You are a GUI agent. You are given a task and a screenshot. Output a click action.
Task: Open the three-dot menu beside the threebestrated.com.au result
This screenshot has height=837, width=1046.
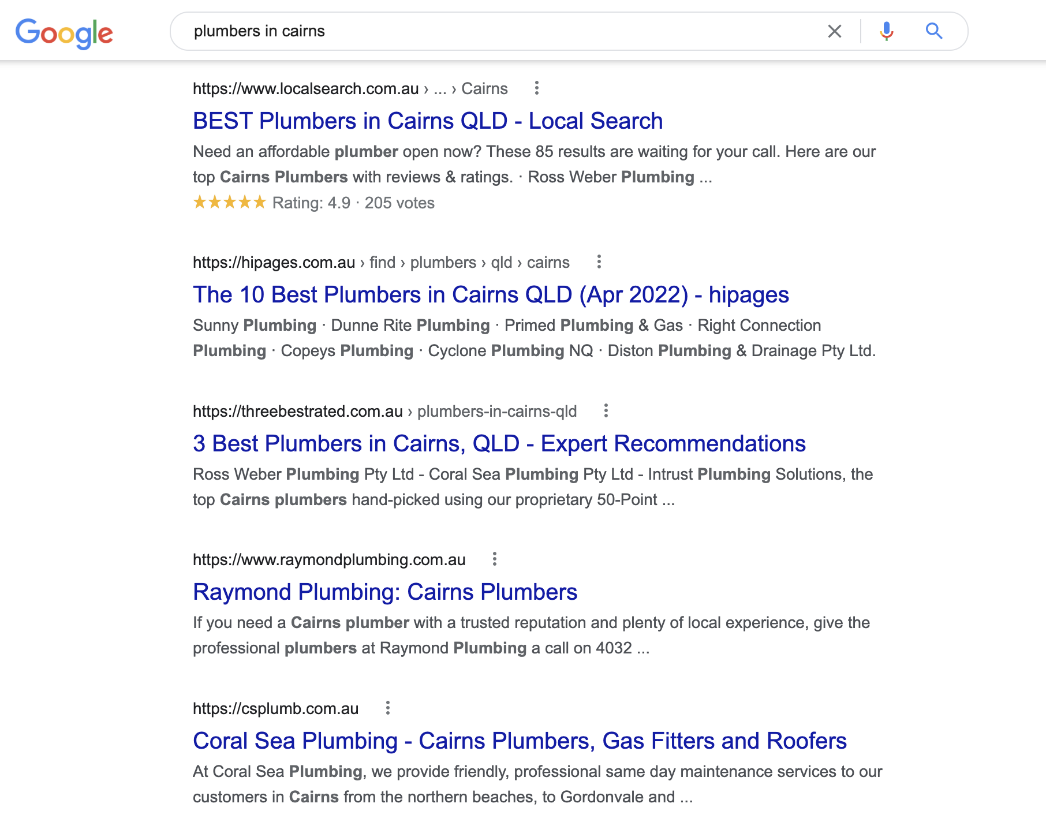606,411
